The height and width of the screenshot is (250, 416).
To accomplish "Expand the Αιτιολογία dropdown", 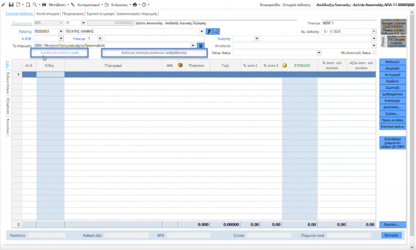I will coord(374,45).
